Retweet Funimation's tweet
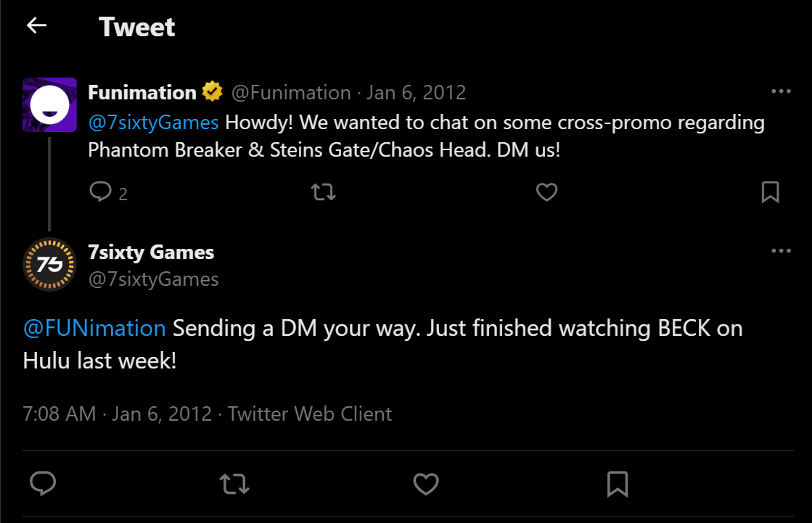Viewport: 812px width, 523px height. (x=323, y=192)
